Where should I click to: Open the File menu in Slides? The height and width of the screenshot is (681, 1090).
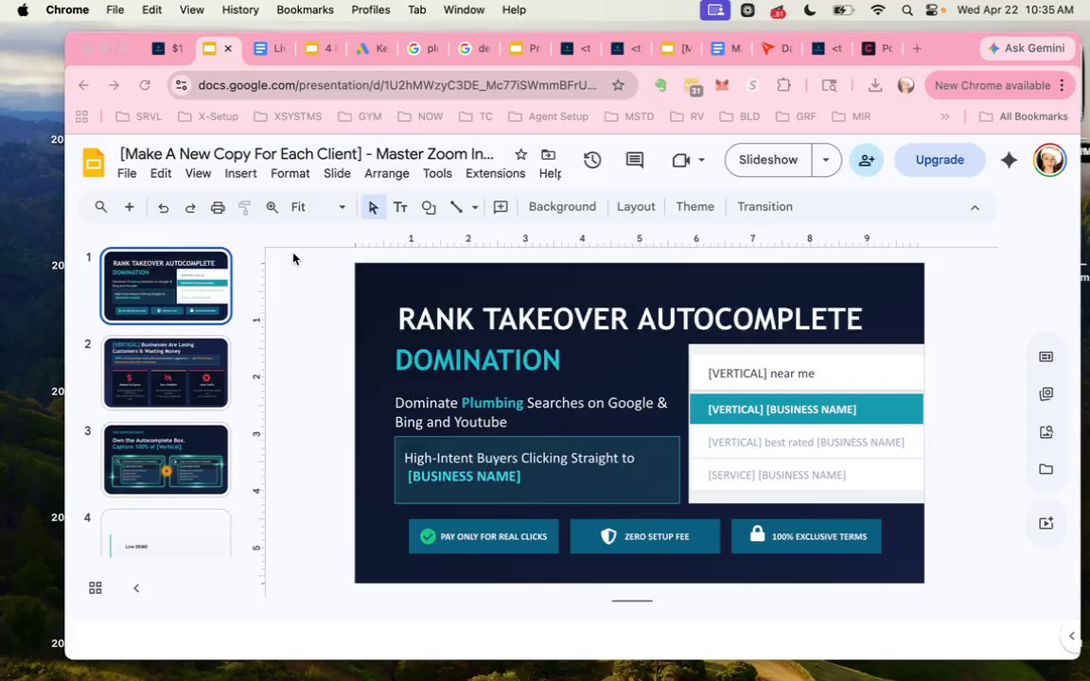click(127, 174)
